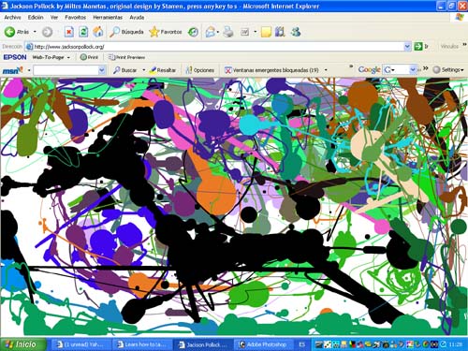Click the Windows flag throbber icon

click(460, 17)
